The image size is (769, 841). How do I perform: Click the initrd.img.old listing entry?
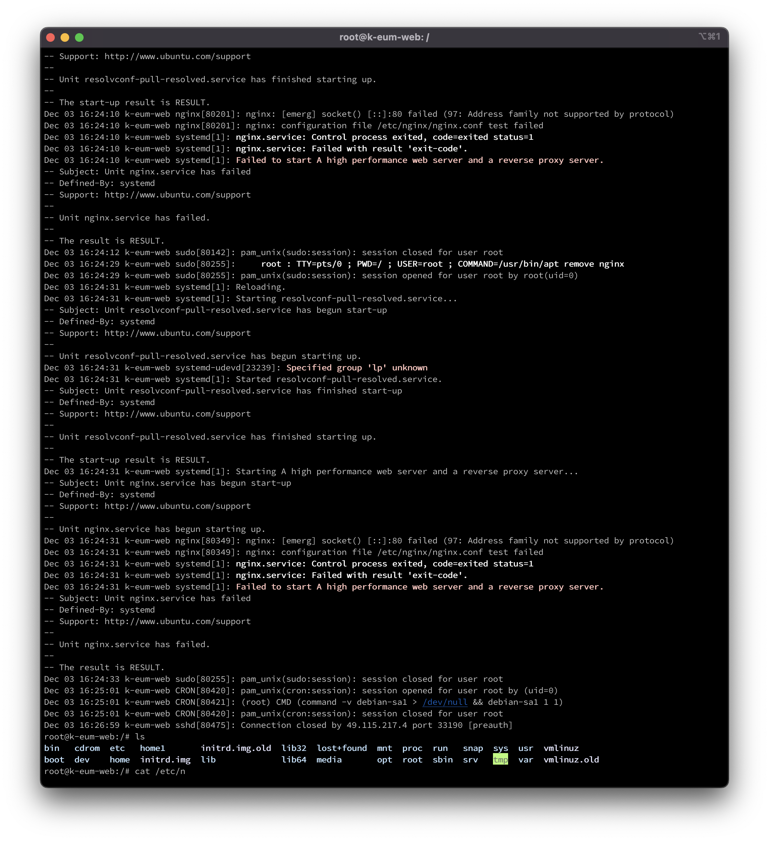(x=236, y=748)
